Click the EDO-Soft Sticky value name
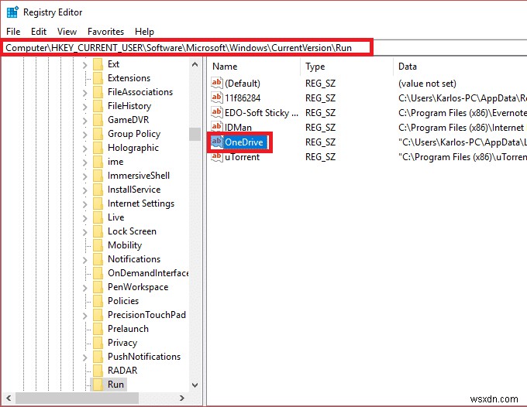 point(261,113)
